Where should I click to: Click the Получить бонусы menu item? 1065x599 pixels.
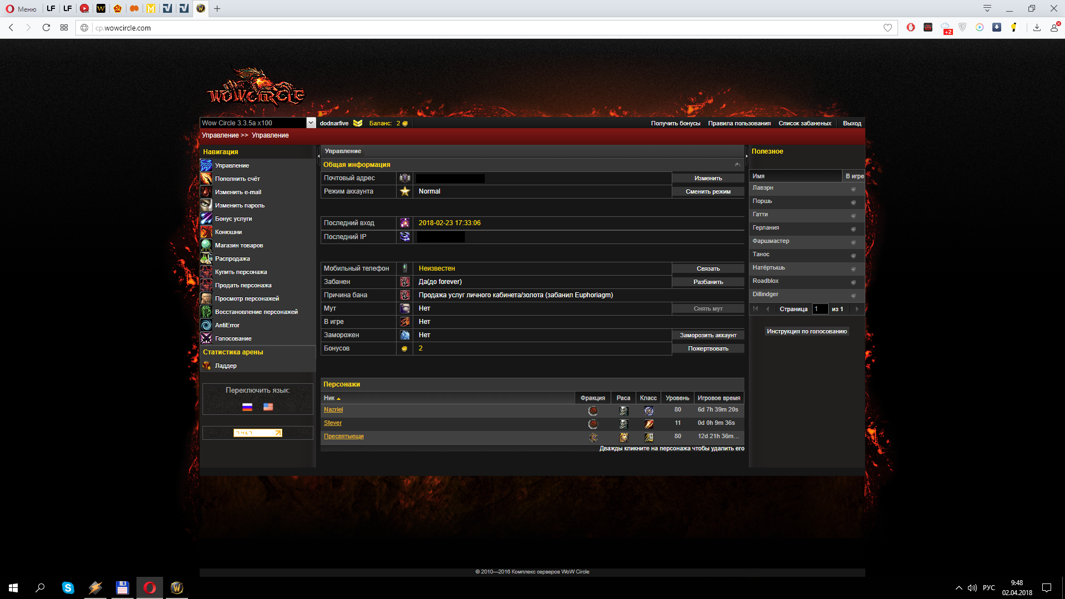(x=675, y=123)
